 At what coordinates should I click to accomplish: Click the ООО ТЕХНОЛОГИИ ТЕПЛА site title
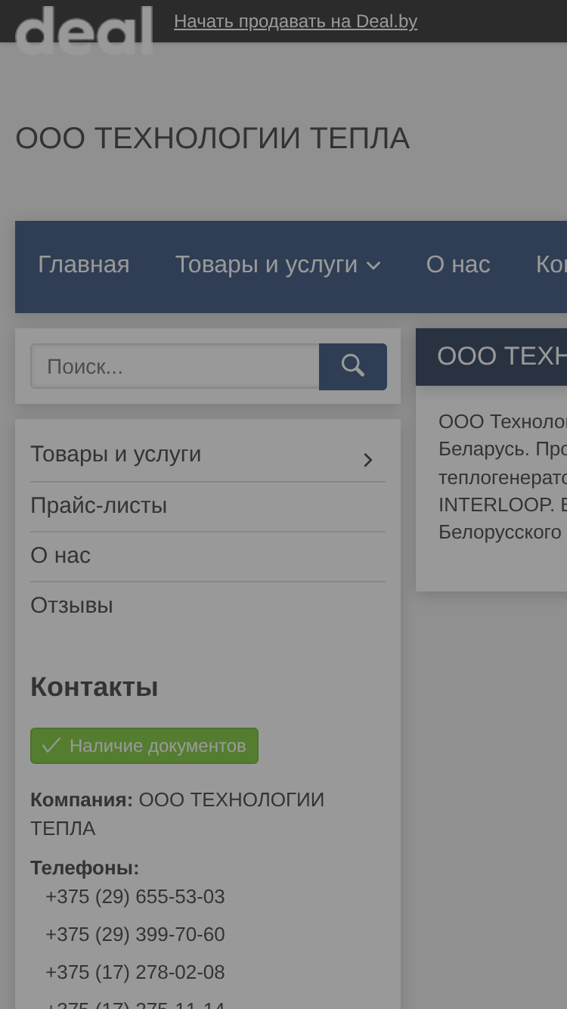tap(212, 138)
